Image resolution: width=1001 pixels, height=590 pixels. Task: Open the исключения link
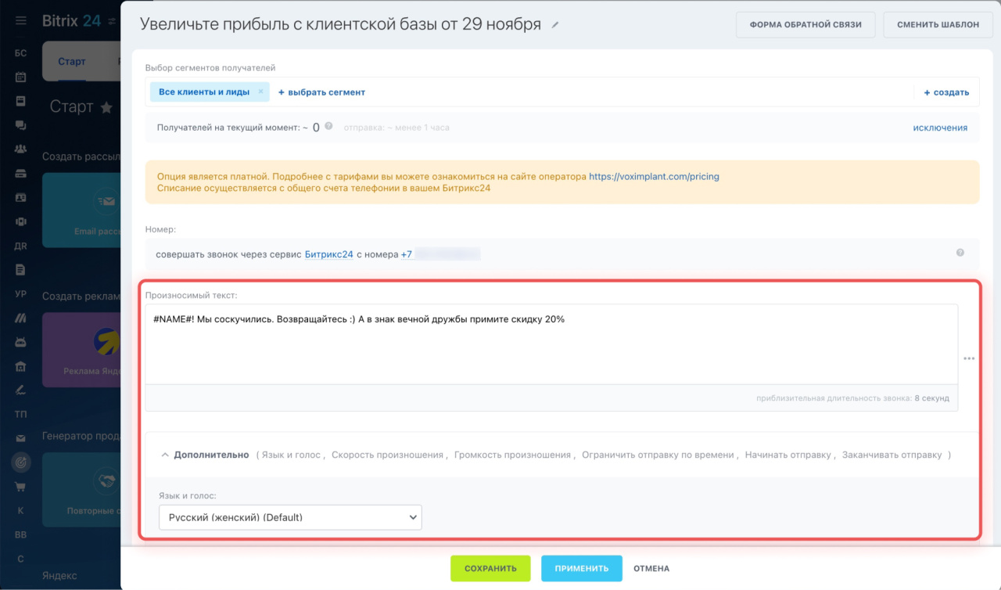[940, 128]
